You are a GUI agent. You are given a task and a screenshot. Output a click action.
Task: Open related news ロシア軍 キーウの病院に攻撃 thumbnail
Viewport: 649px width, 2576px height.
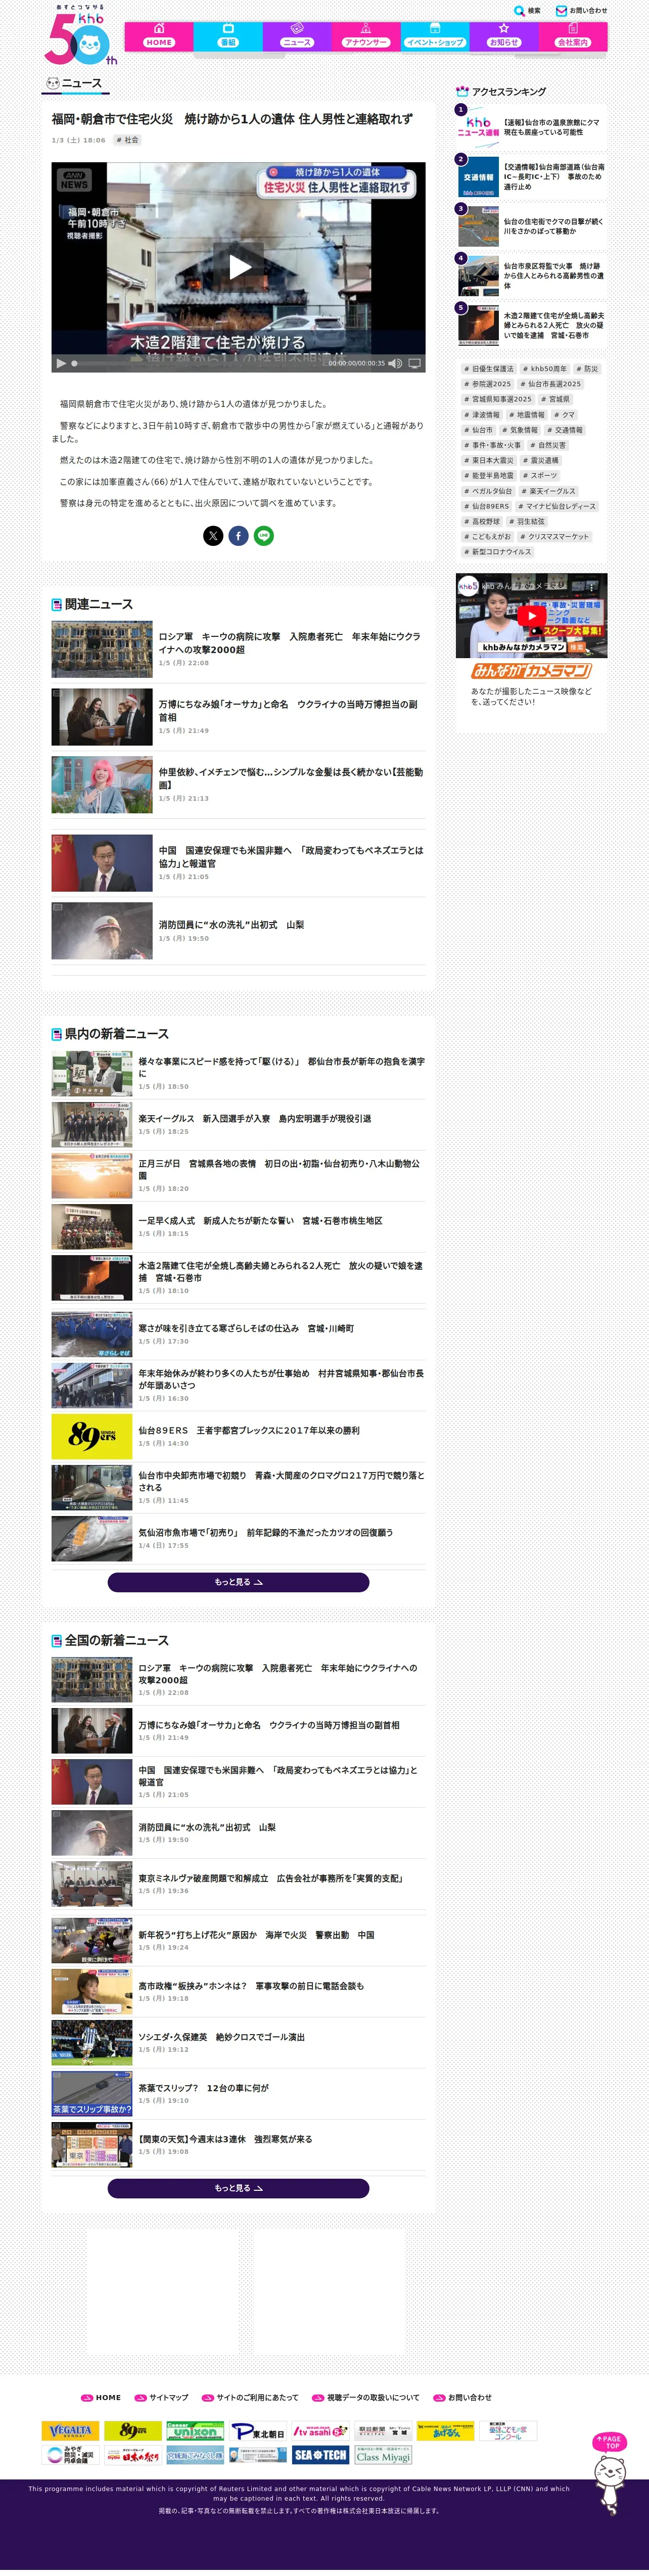(102, 649)
